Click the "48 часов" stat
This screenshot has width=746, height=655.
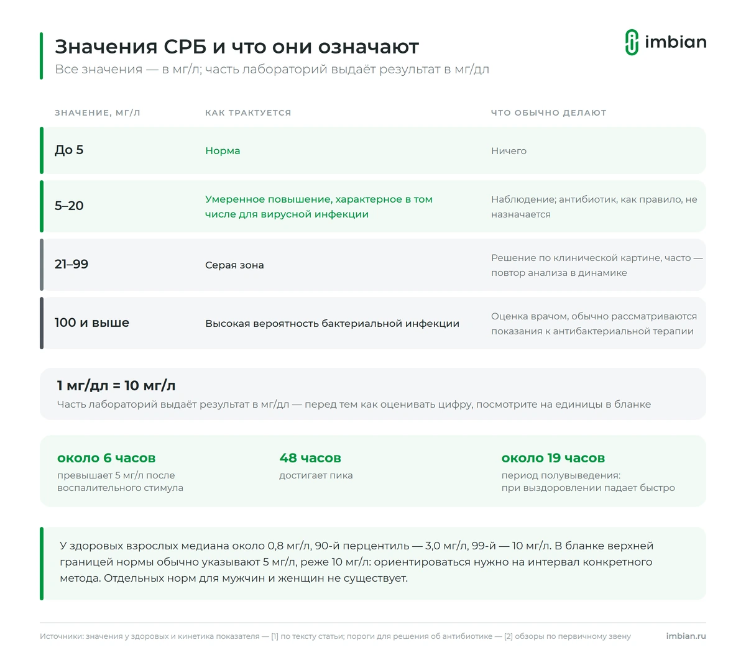[x=310, y=458]
